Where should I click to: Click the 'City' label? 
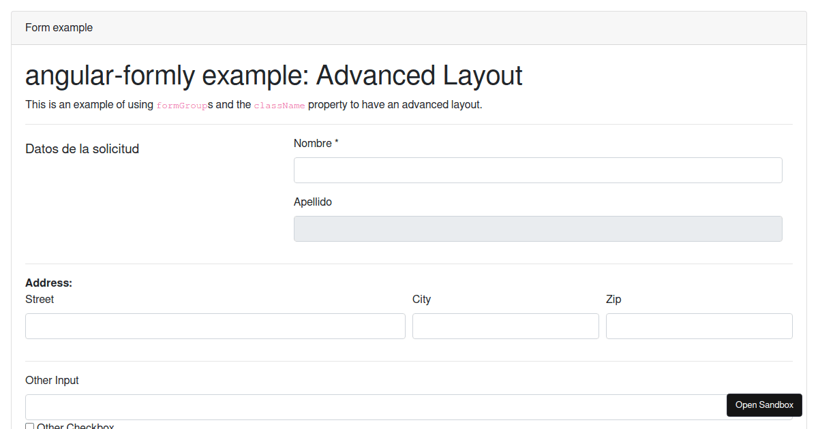coord(421,300)
